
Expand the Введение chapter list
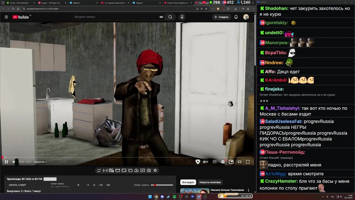pos(40,162)
